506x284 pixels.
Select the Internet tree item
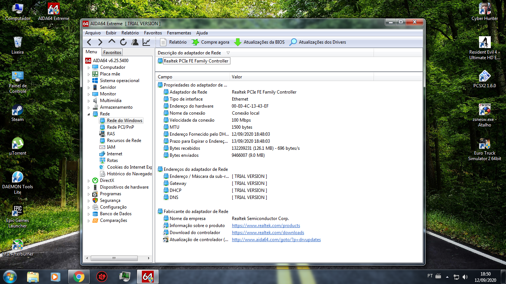[x=114, y=154]
